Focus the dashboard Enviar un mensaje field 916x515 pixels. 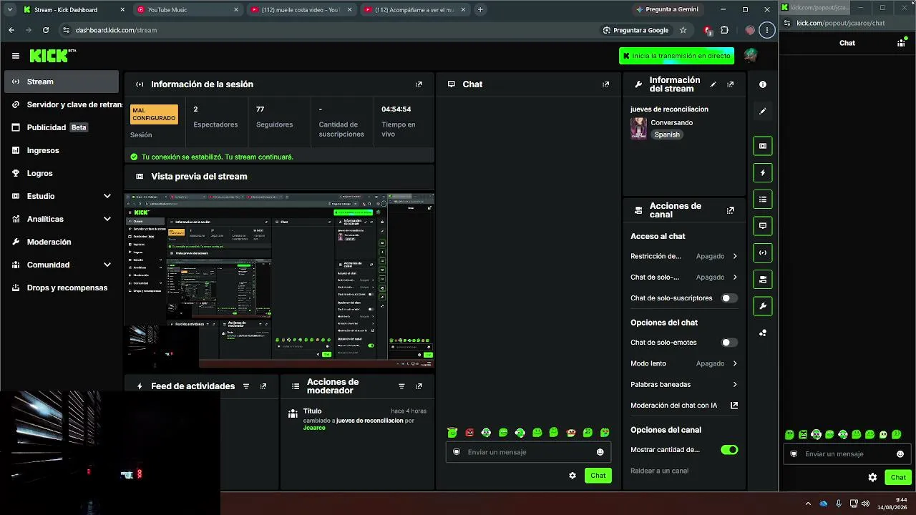click(x=528, y=452)
